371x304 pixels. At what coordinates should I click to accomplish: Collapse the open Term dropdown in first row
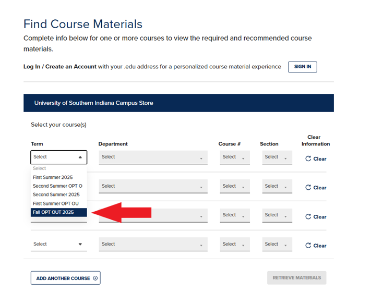pos(58,157)
